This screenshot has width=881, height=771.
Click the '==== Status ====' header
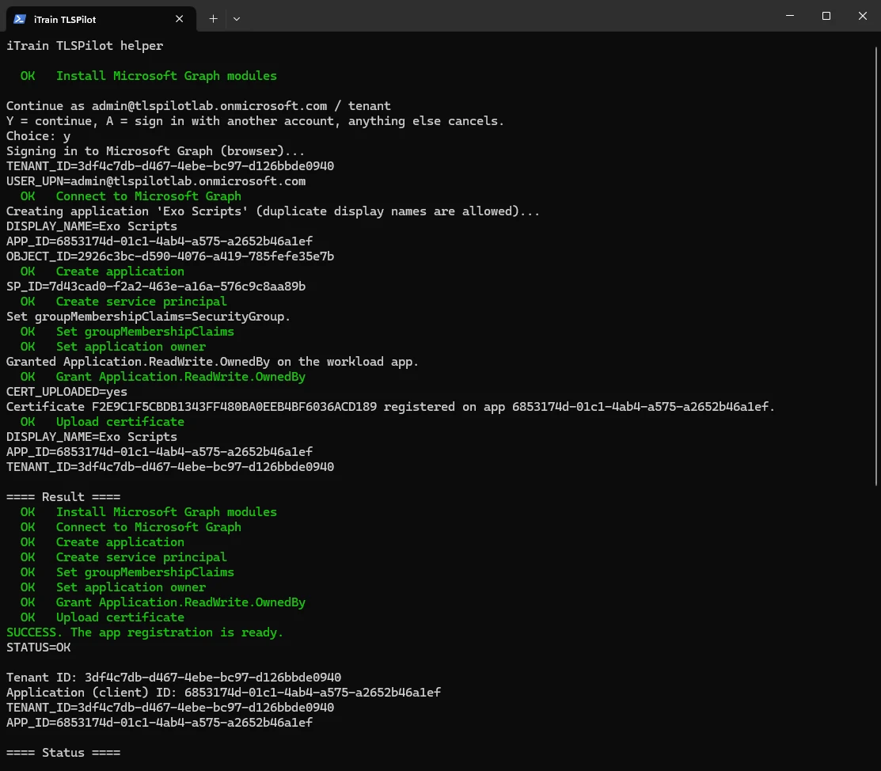coord(63,753)
